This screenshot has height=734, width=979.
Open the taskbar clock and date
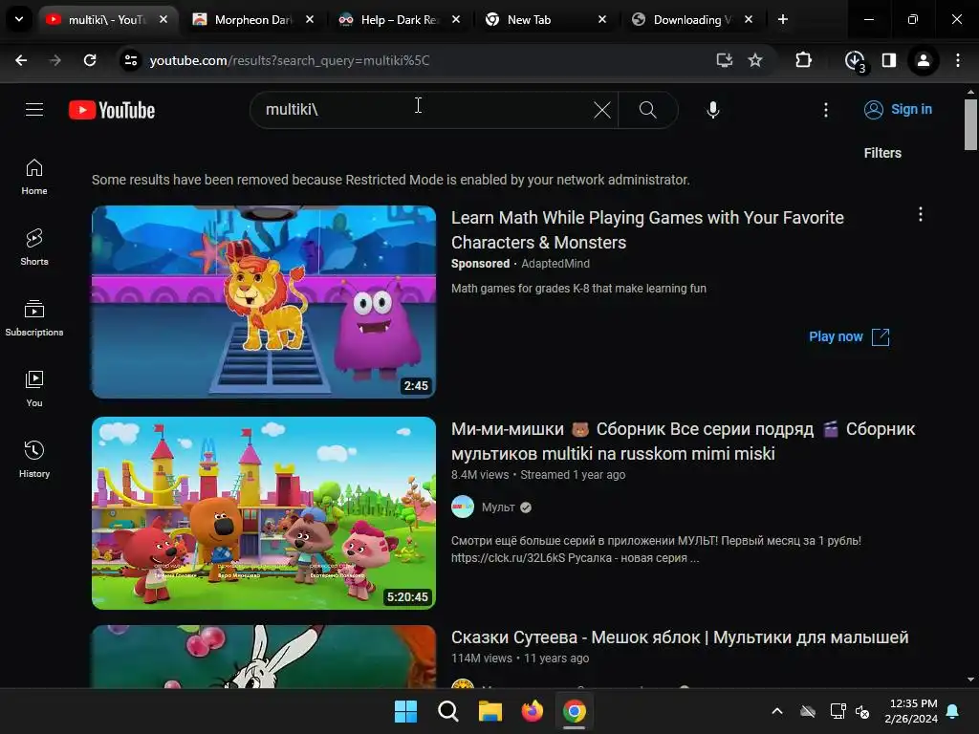[x=911, y=711]
